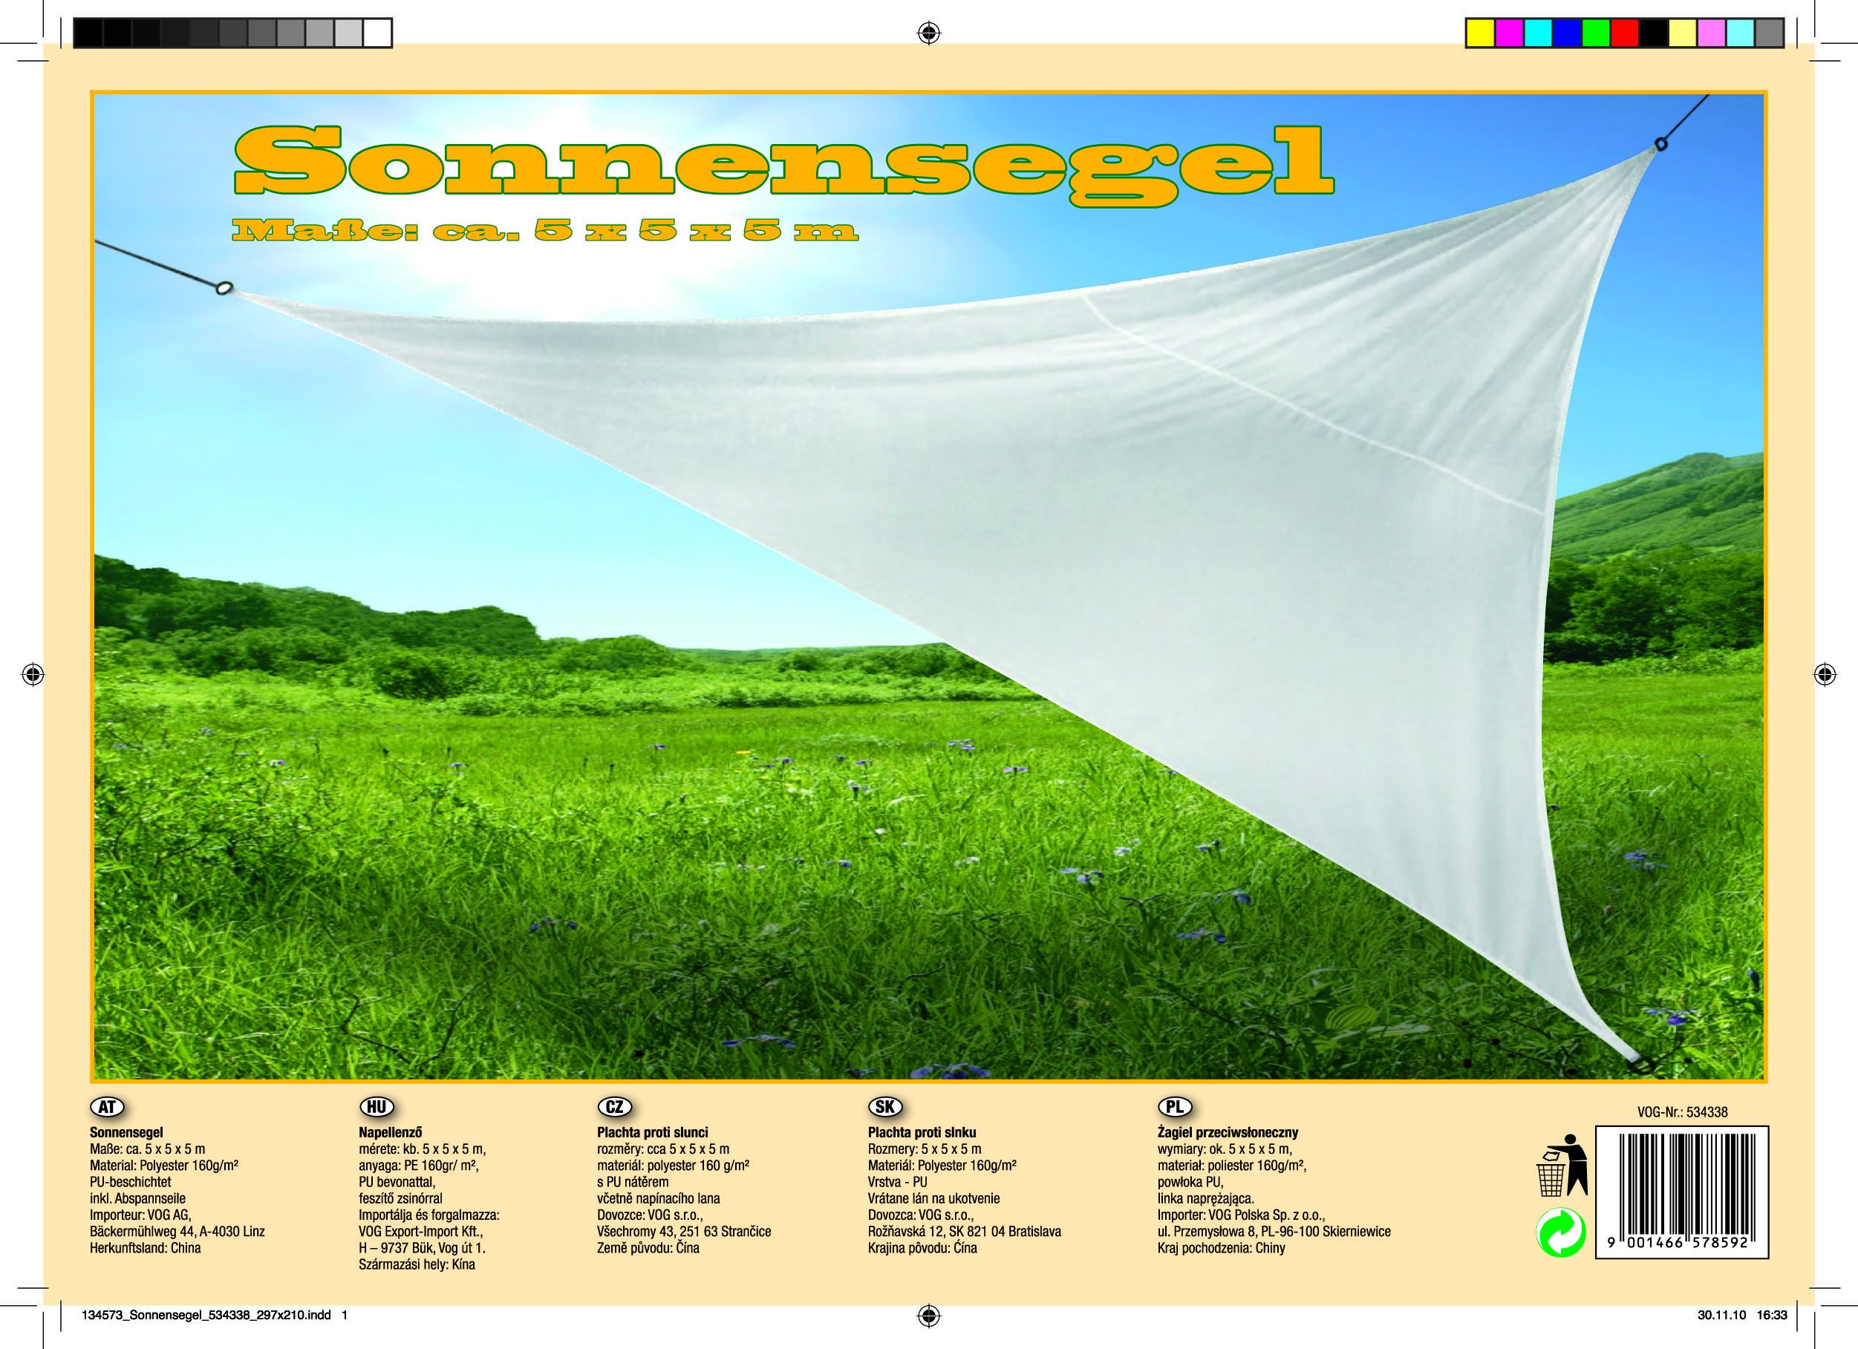Image resolution: width=1858 pixels, height=1349 pixels.
Task: Click the pink swatch in the color bar
Action: pos(1712,33)
